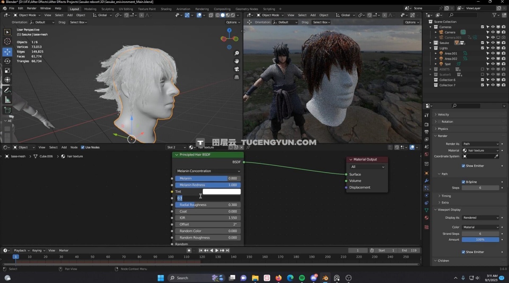
Task: Select the Measure tool in left viewport
Action: (8, 100)
